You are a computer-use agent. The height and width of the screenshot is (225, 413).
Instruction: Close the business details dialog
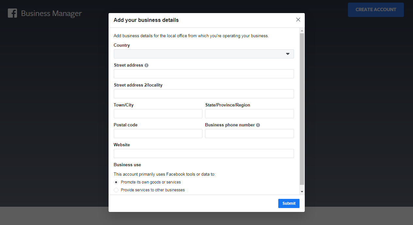[298, 20]
